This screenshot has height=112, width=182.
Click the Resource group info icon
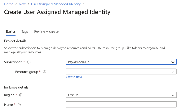click(x=45, y=72)
